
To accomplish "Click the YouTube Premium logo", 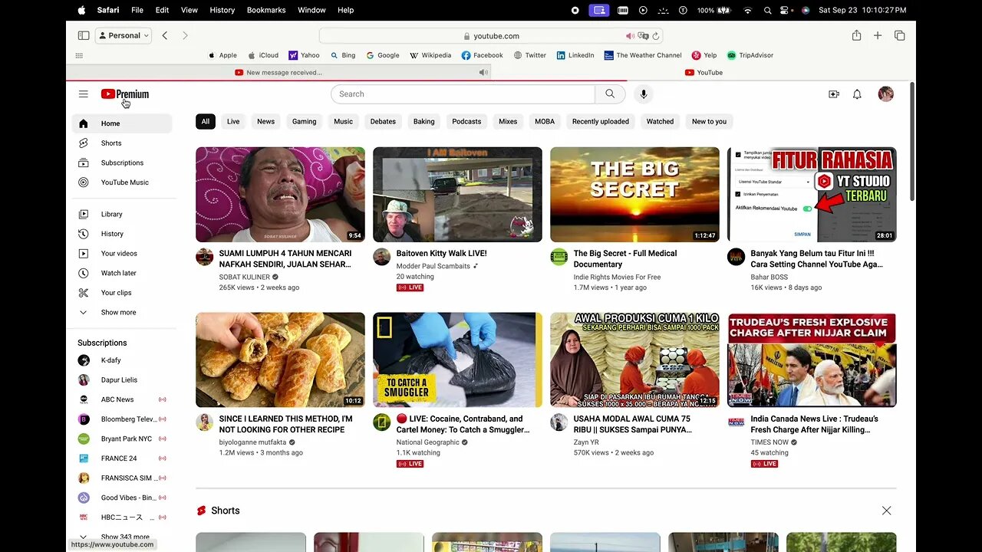I will (x=125, y=94).
